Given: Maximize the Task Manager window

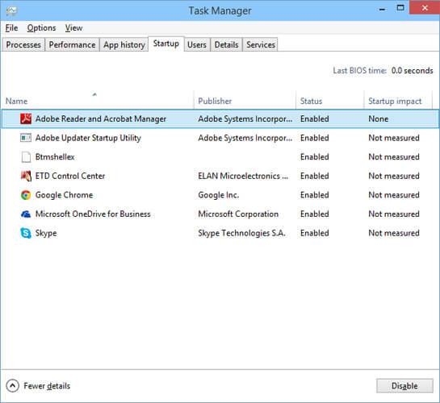Looking at the screenshot, I should (400, 8).
